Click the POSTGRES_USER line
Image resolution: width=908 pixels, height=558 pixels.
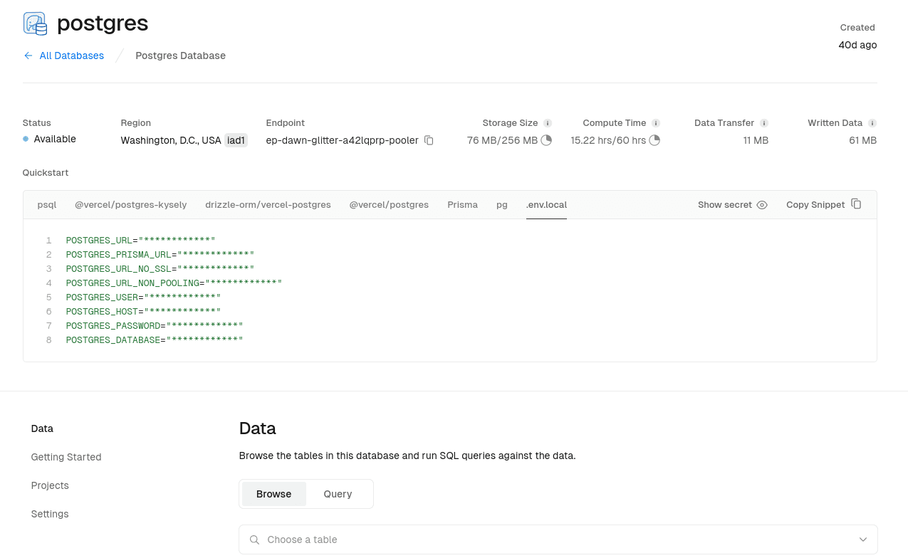pos(143,298)
